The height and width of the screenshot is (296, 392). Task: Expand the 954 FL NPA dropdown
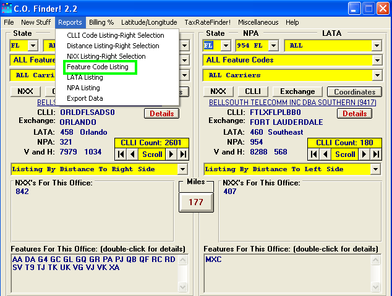coord(273,46)
